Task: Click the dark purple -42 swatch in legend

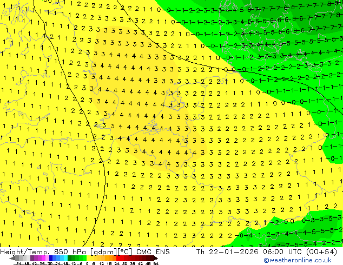Action: [x=32, y=258]
